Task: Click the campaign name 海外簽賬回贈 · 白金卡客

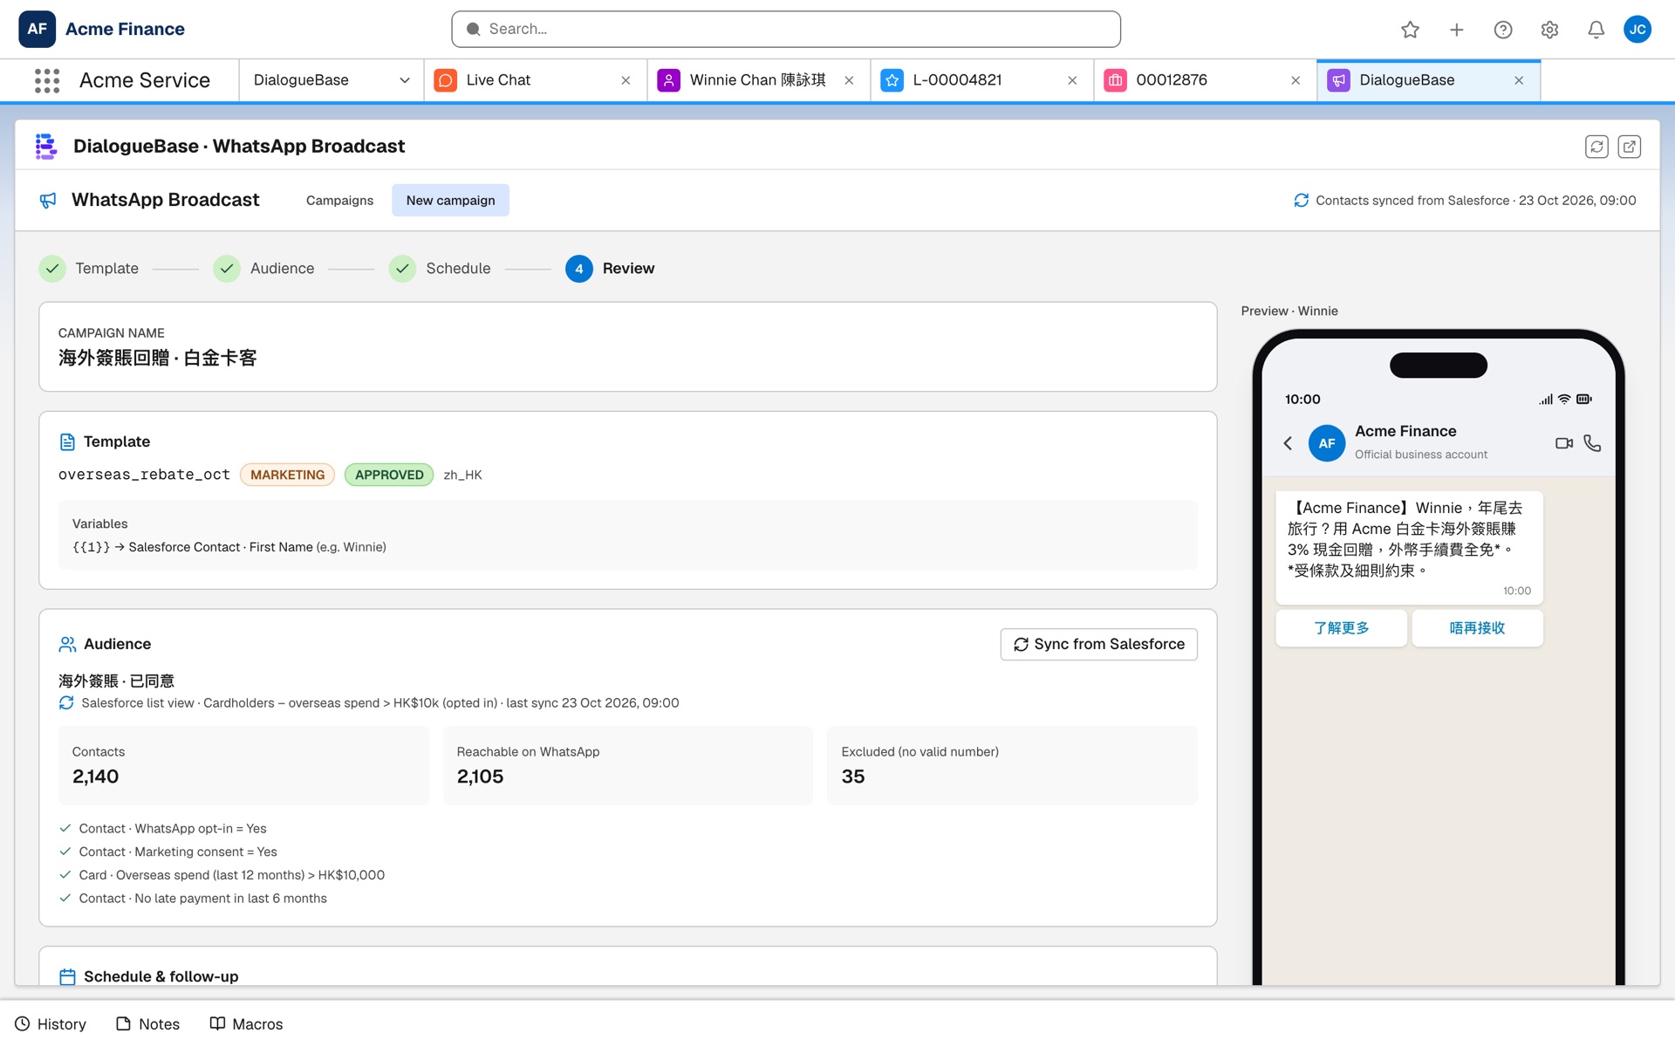Action: [157, 359]
